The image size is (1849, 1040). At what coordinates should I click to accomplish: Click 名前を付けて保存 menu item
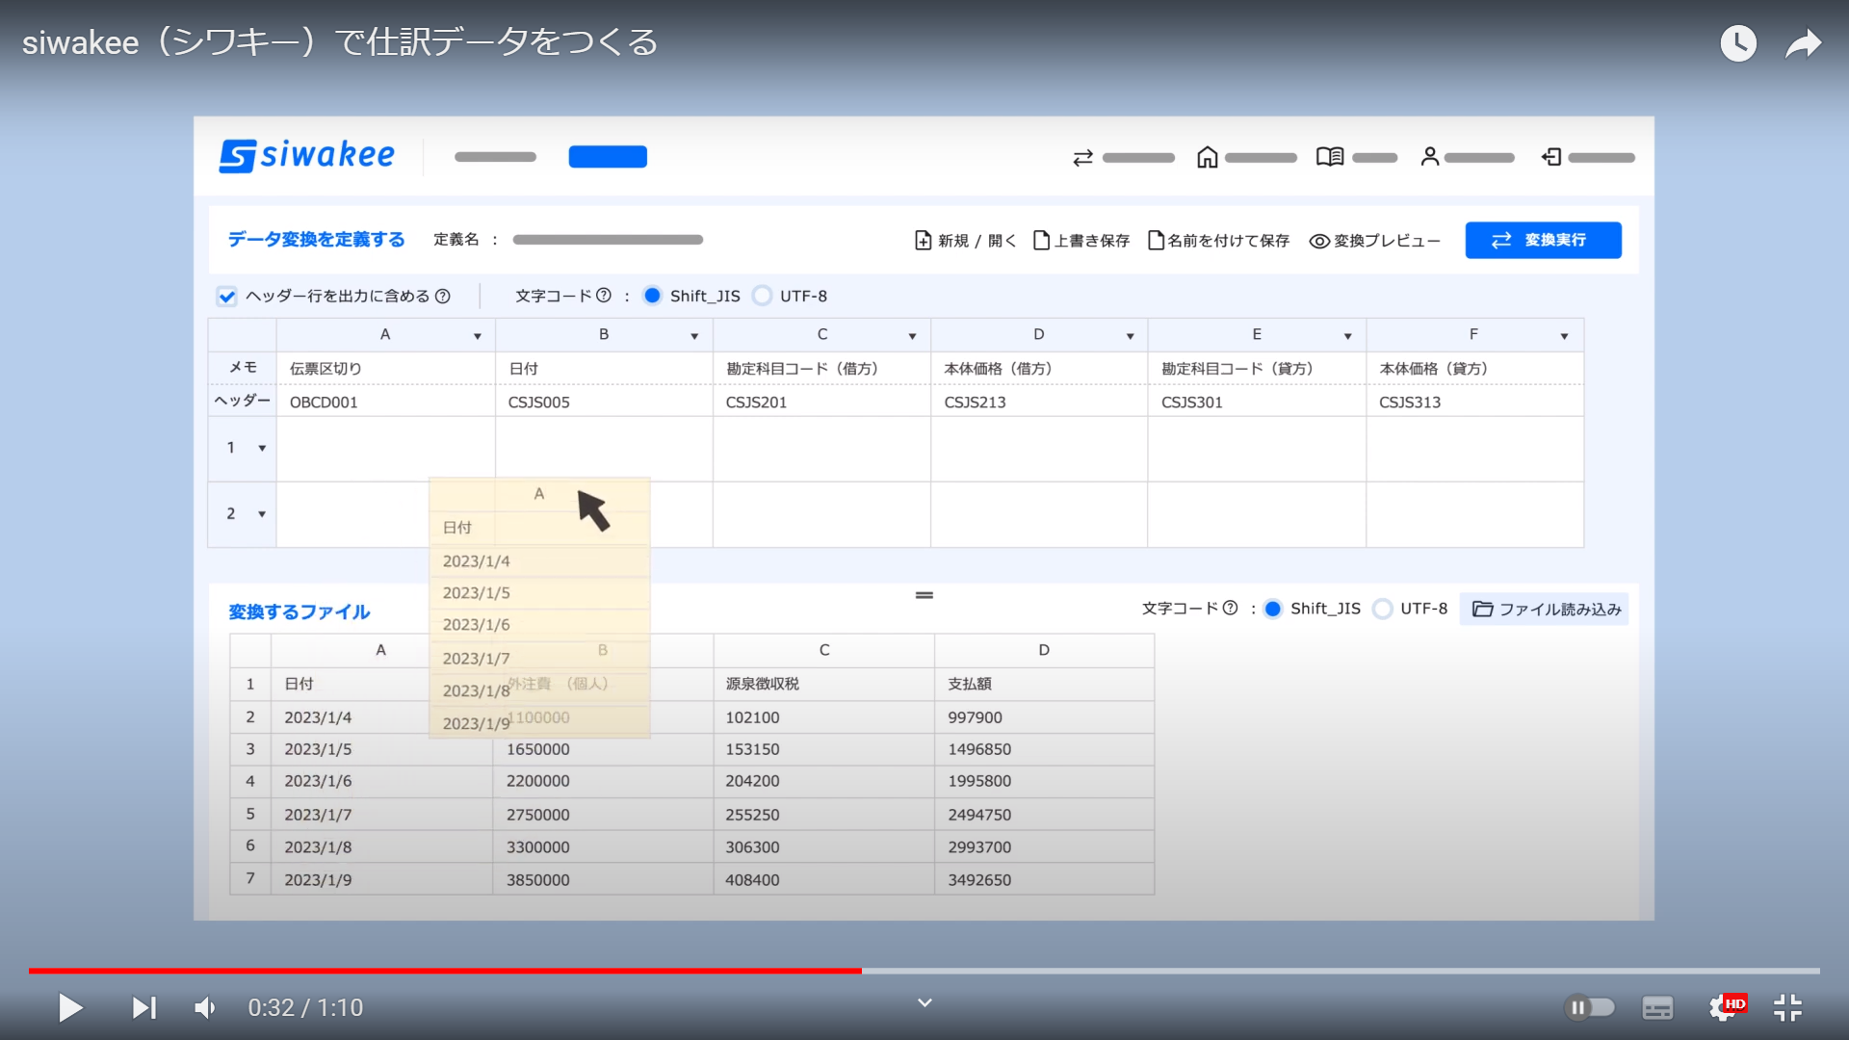click(1218, 241)
